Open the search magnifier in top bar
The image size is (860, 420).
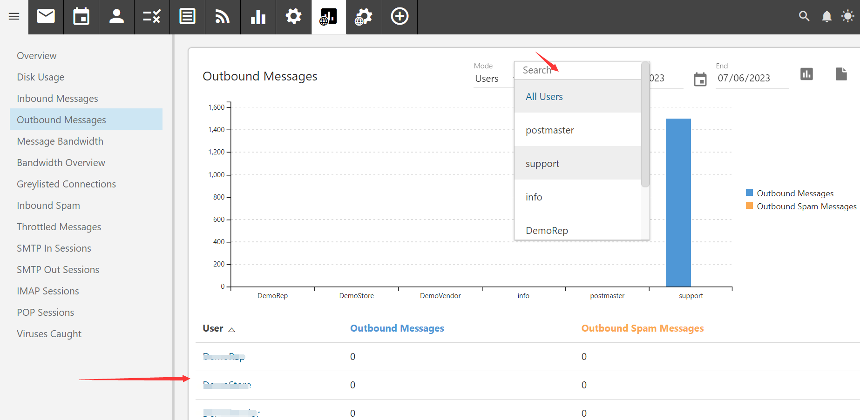pyautogui.click(x=804, y=16)
